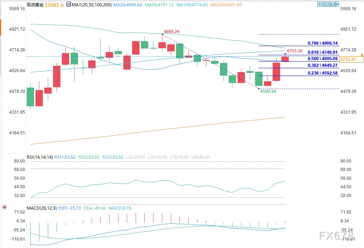The image size is (364, 248).
Task: Click the MA200:4301.90 legend label
Action: coord(226,5)
